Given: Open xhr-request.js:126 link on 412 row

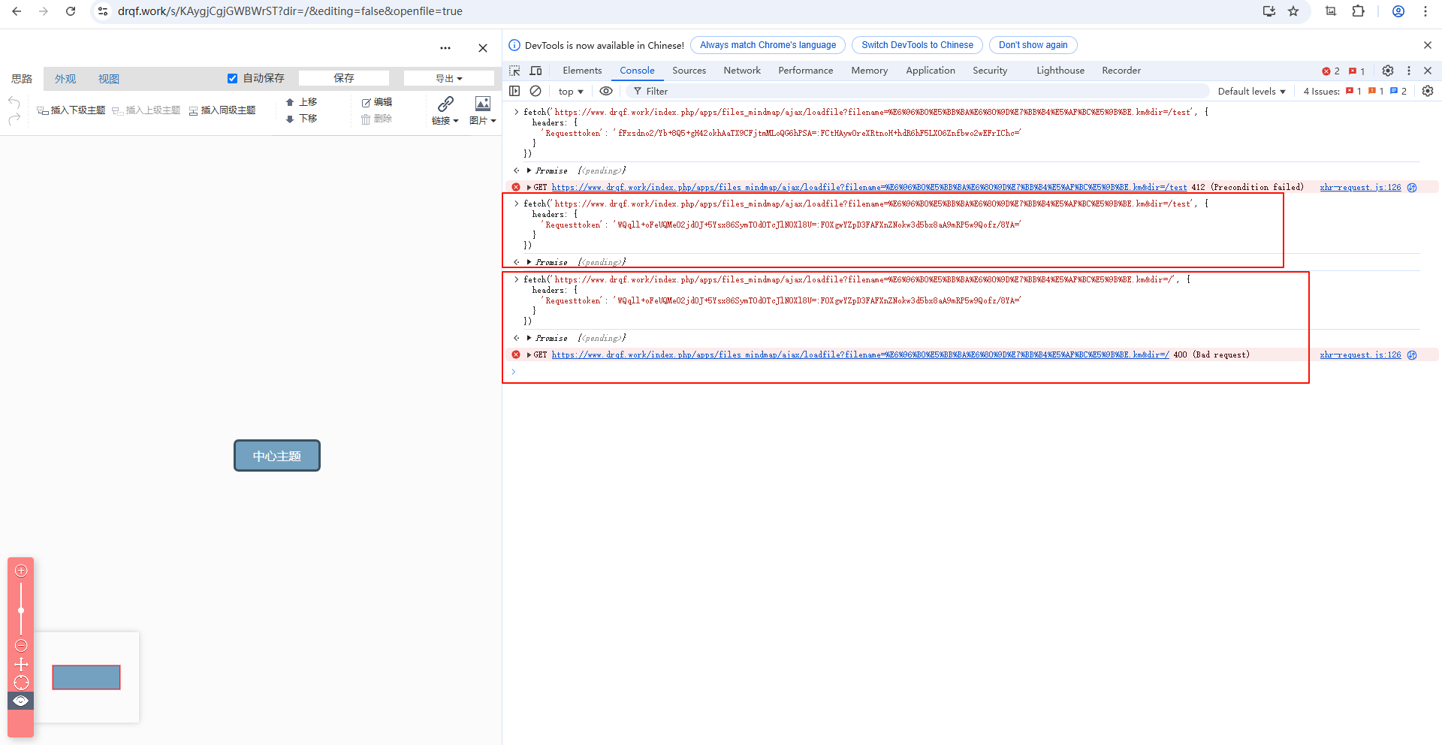Looking at the screenshot, I should tap(1360, 188).
